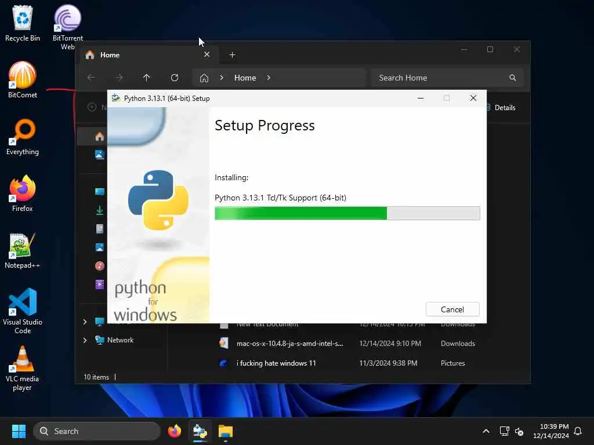Refresh the File Explorer view
Screen dimensions: 594x445
coord(175,78)
